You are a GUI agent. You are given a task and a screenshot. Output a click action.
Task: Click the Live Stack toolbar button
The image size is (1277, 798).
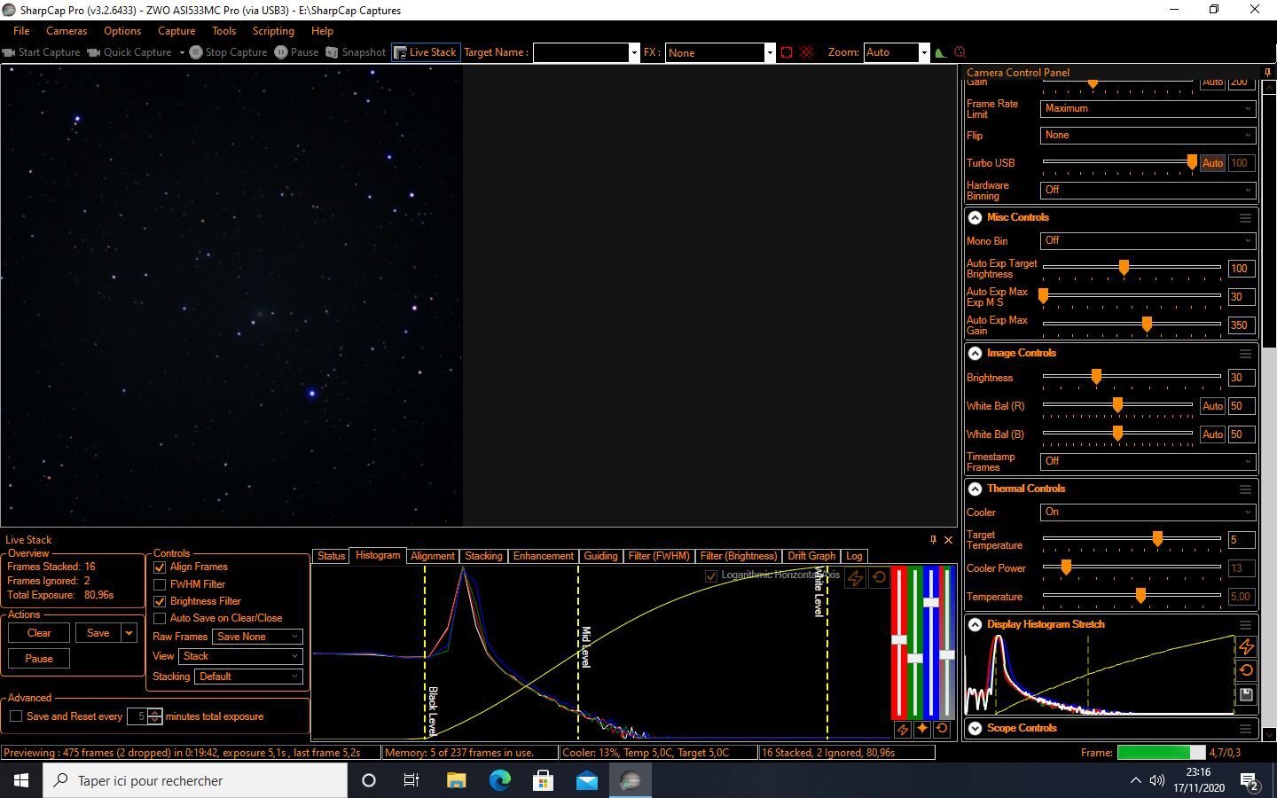(426, 52)
